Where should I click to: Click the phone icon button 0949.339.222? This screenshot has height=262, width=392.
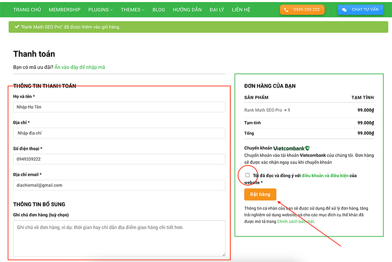pos(302,9)
